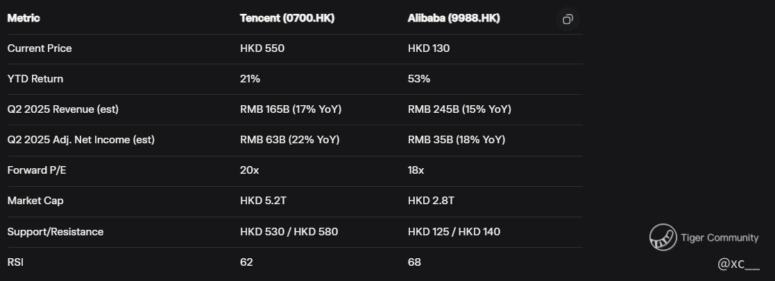This screenshot has width=775, height=281.
Task: Click Tencent's HKD 550 price cell
Action: [x=262, y=48]
